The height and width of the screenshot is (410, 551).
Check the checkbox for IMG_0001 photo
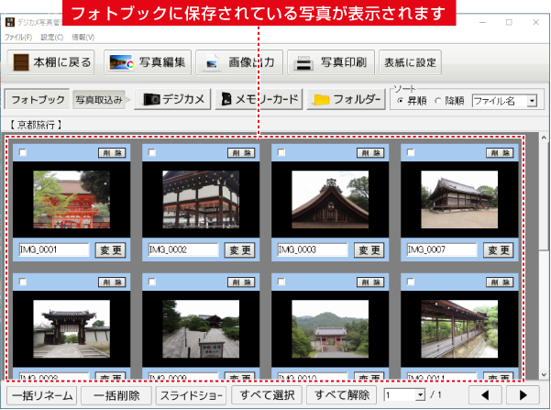tap(23, 152)
